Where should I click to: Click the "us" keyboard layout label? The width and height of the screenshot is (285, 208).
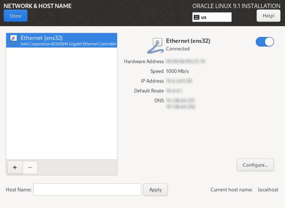click(x=204, y=17)
